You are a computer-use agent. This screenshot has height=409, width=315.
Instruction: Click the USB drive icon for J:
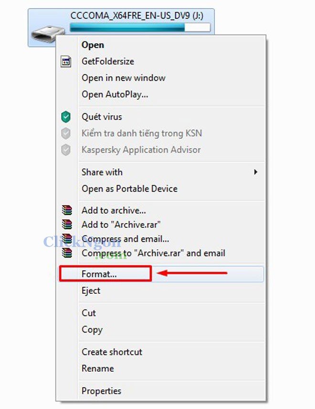(48, 34)
